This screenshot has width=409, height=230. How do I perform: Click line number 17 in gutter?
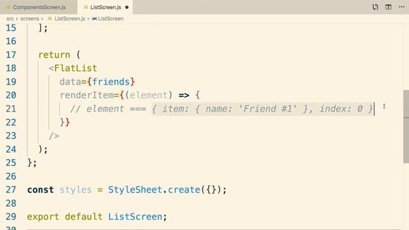coord(11,55)
